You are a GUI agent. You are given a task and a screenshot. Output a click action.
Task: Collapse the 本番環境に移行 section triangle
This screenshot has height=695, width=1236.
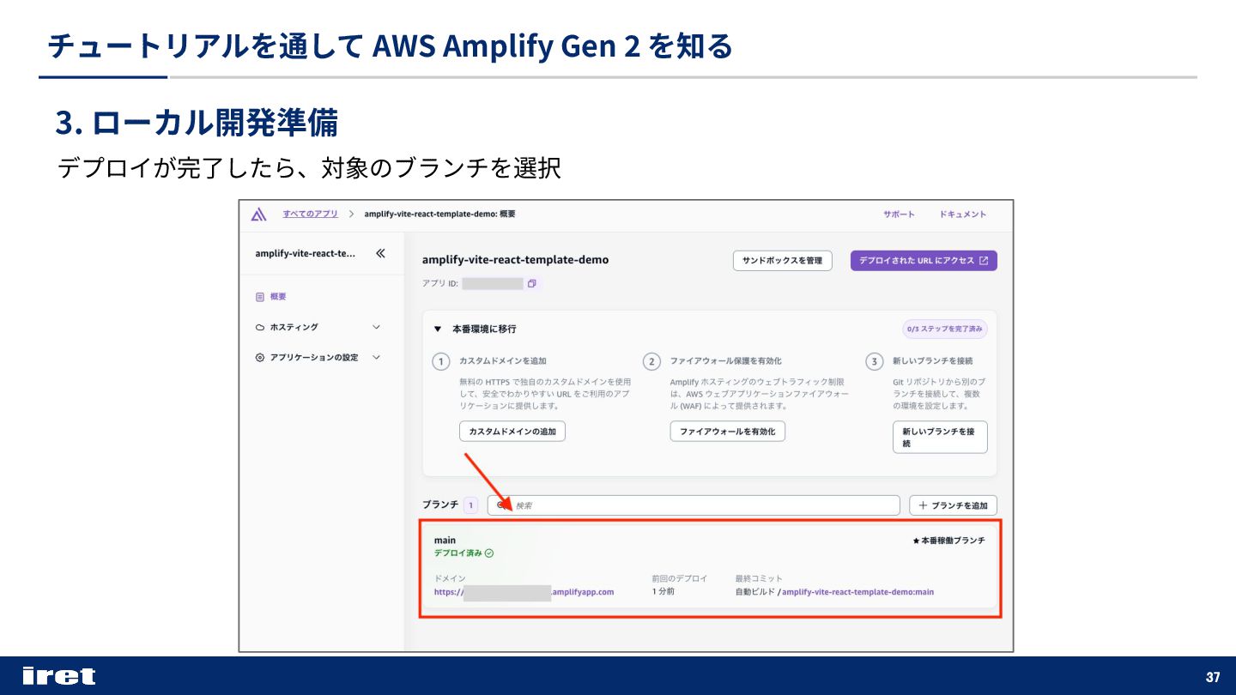coord(438,329)
